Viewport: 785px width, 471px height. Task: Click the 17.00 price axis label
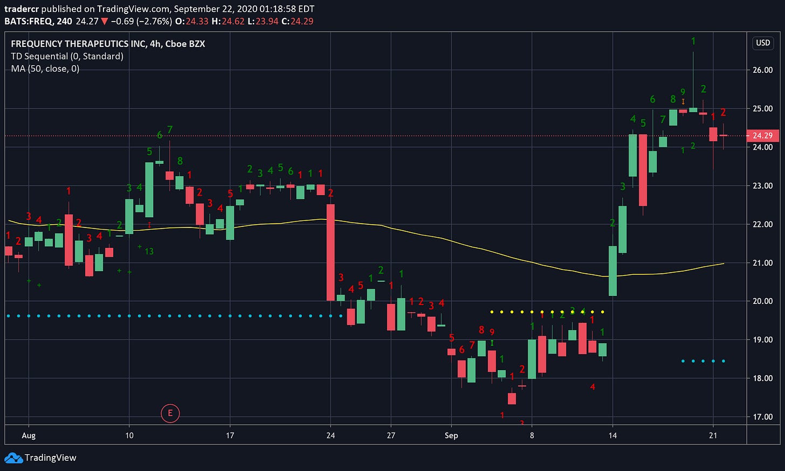click(763, 417)
